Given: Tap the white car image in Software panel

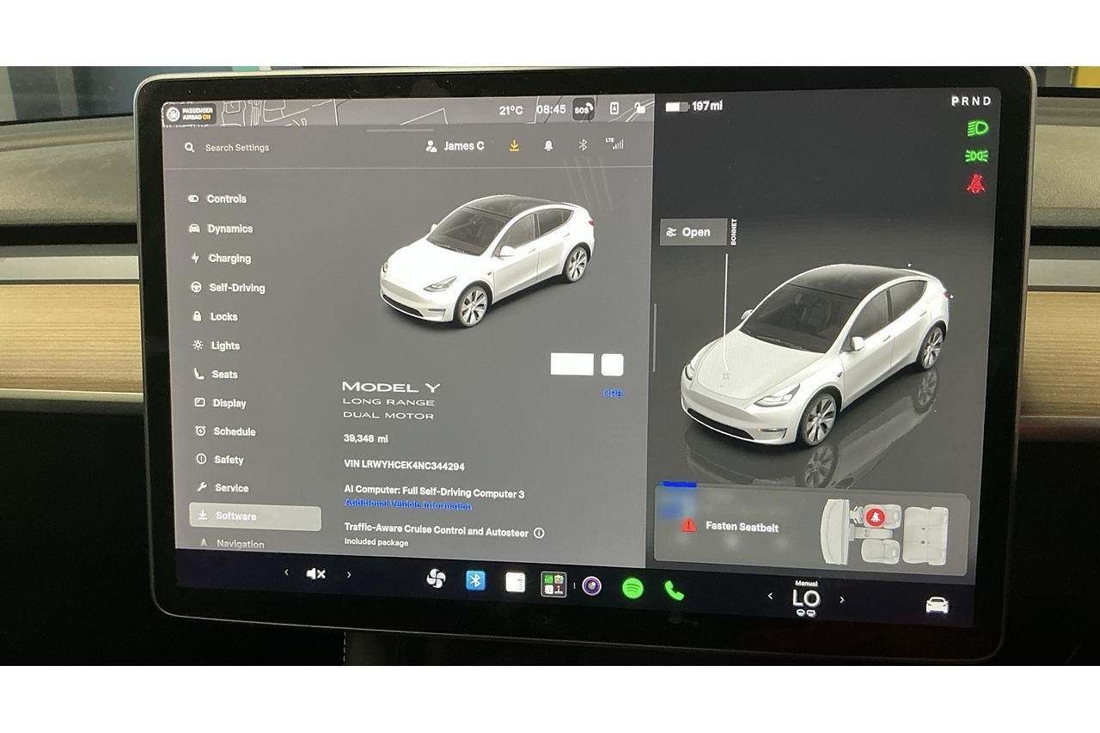Looking at the screenshot, I should coord(486,260).
